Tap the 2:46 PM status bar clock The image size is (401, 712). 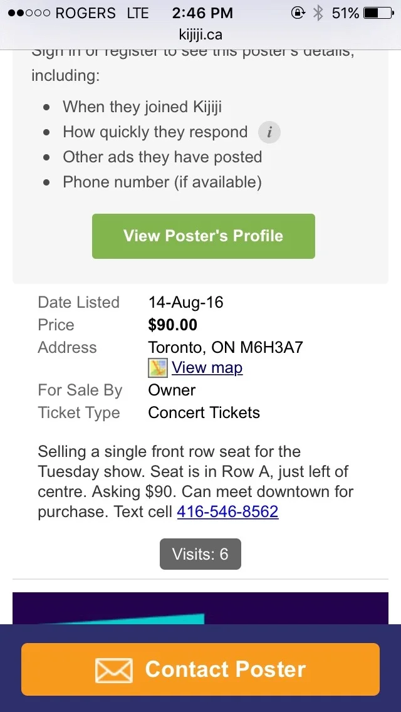pos(202,13)
